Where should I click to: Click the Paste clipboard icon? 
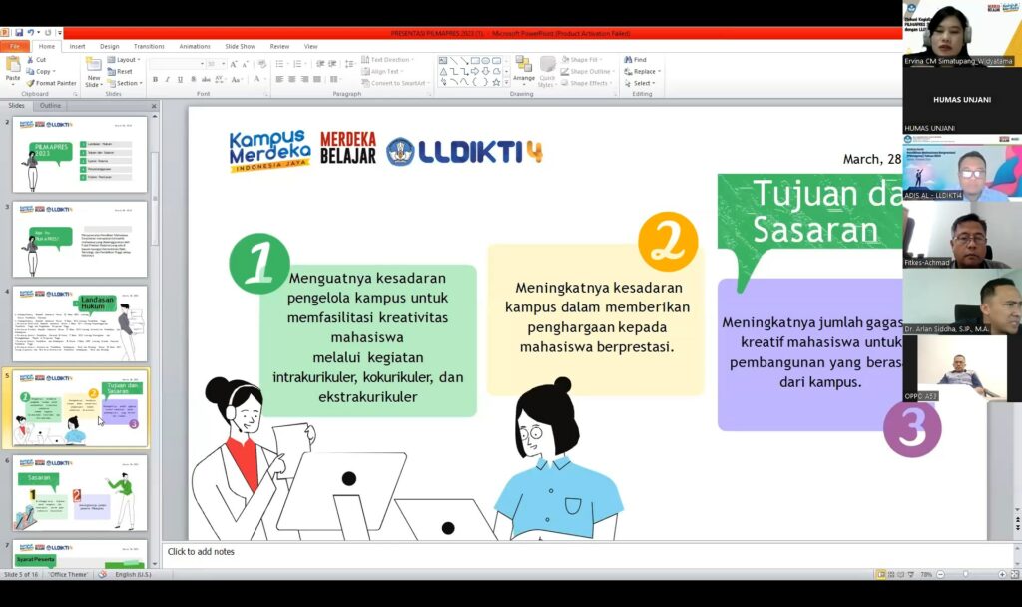point(12,65)
